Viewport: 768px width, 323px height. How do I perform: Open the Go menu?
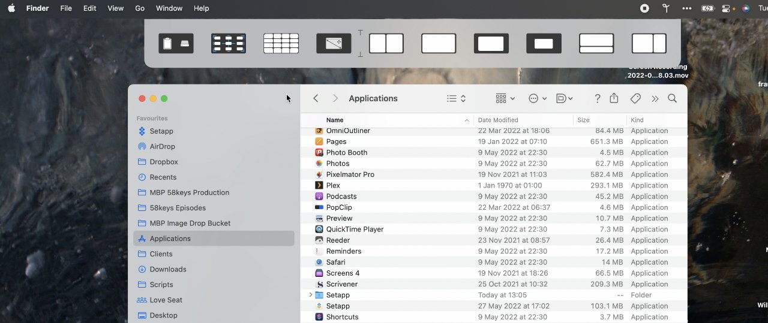(x=140, y=8)
